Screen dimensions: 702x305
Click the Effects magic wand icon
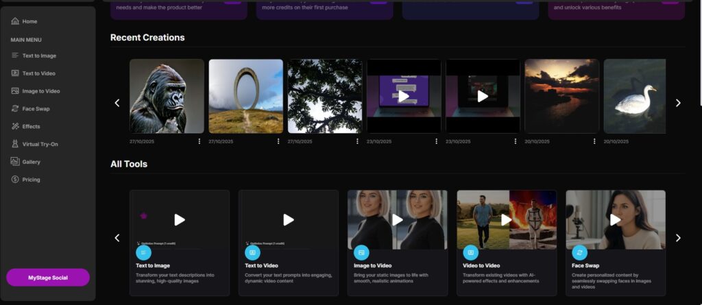(x=15, y=127)
